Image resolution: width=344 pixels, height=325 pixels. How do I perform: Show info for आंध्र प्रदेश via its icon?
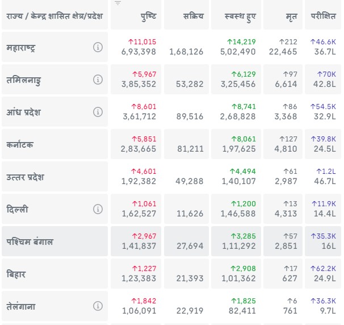(98, 112)
